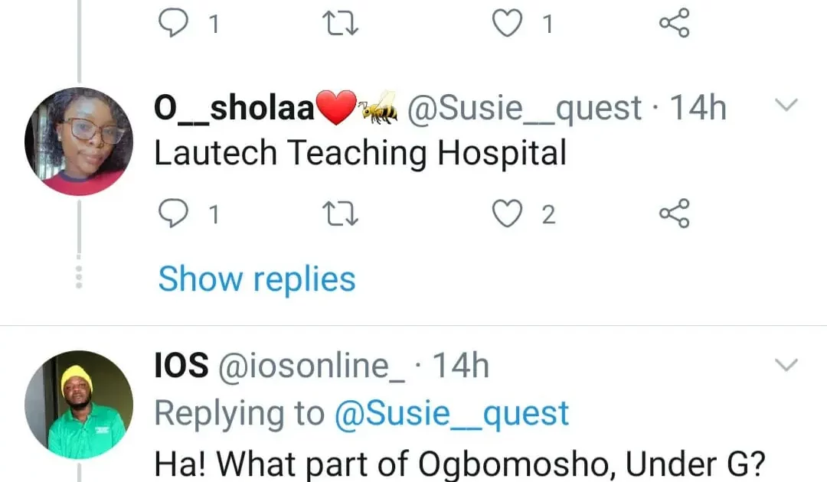Image resolution: width=827 pixels, height=482 pixels.
Task: Share the Lautech Teaching Hospital tweet
Action: point(674,214)
